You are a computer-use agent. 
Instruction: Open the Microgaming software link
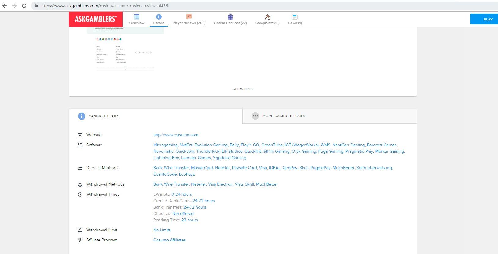click(x=165, y=145)
